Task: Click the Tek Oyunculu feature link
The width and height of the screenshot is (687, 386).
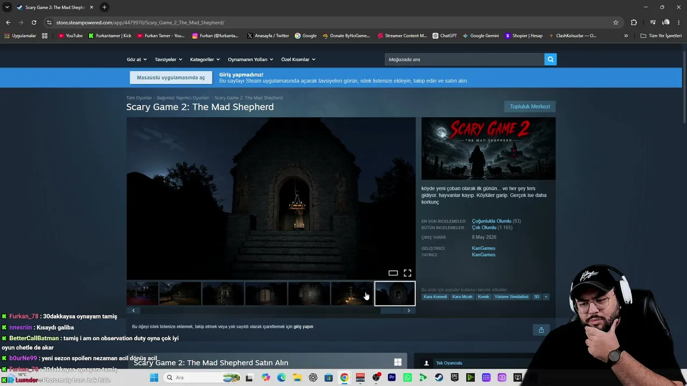Action: 449,363
